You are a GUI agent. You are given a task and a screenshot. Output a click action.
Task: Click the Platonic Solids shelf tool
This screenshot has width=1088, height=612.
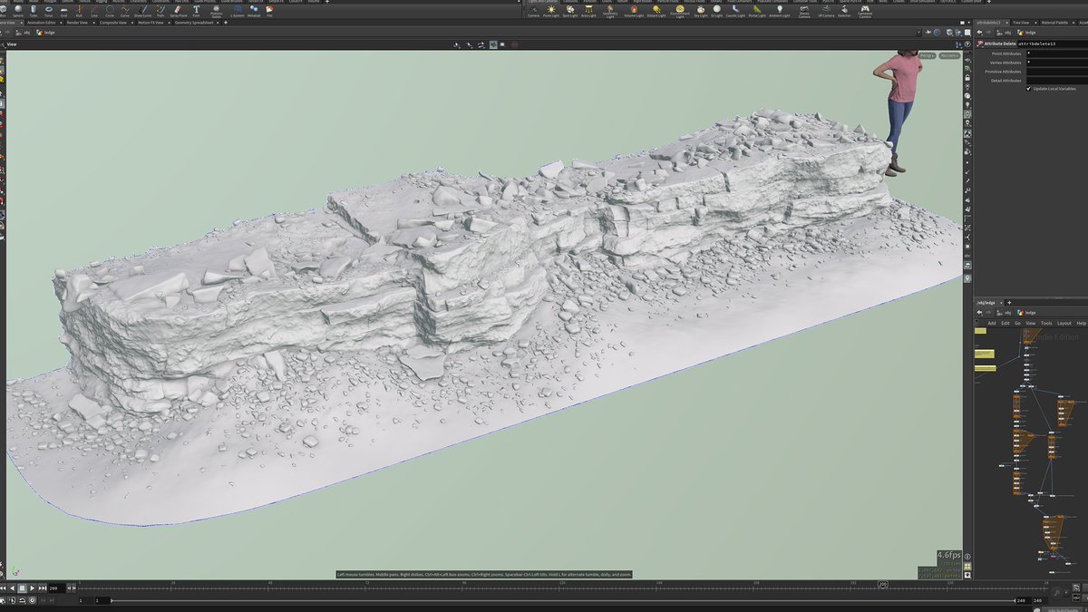[x=215, y=11]
